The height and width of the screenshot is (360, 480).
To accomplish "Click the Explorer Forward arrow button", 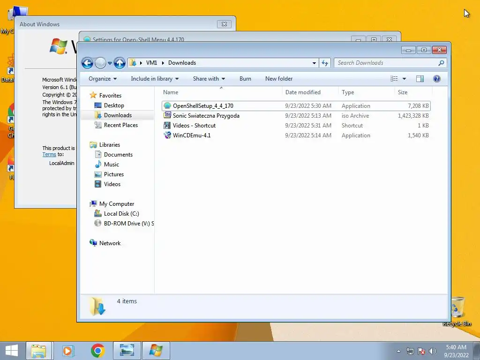I will coord(100,63).
